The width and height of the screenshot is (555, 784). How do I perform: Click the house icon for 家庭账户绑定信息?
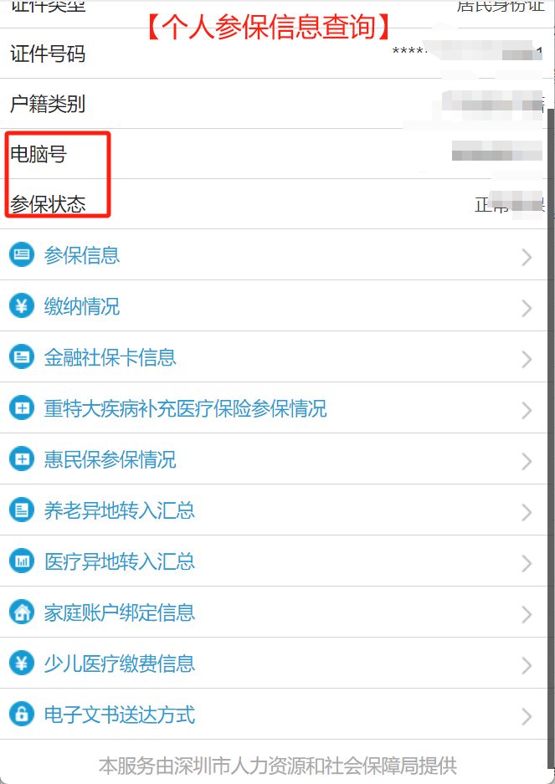click(22, 612)
